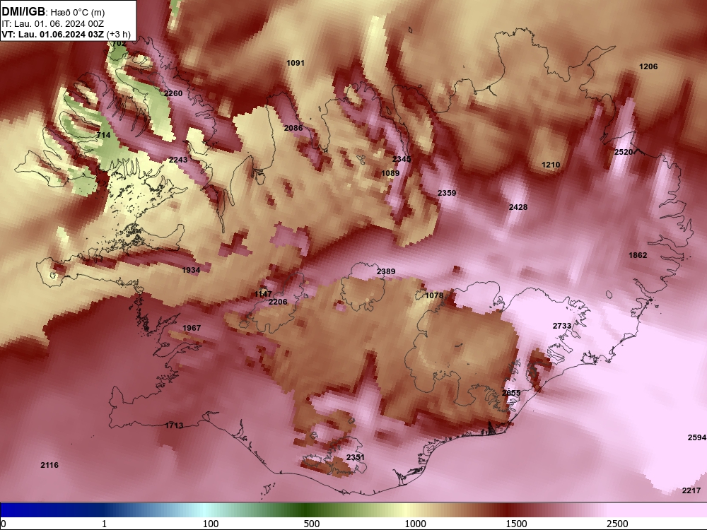Image resolution: width=707 pixels, height=530 pixels.
Task: Click the map value 2345
Action: point(402,159)
